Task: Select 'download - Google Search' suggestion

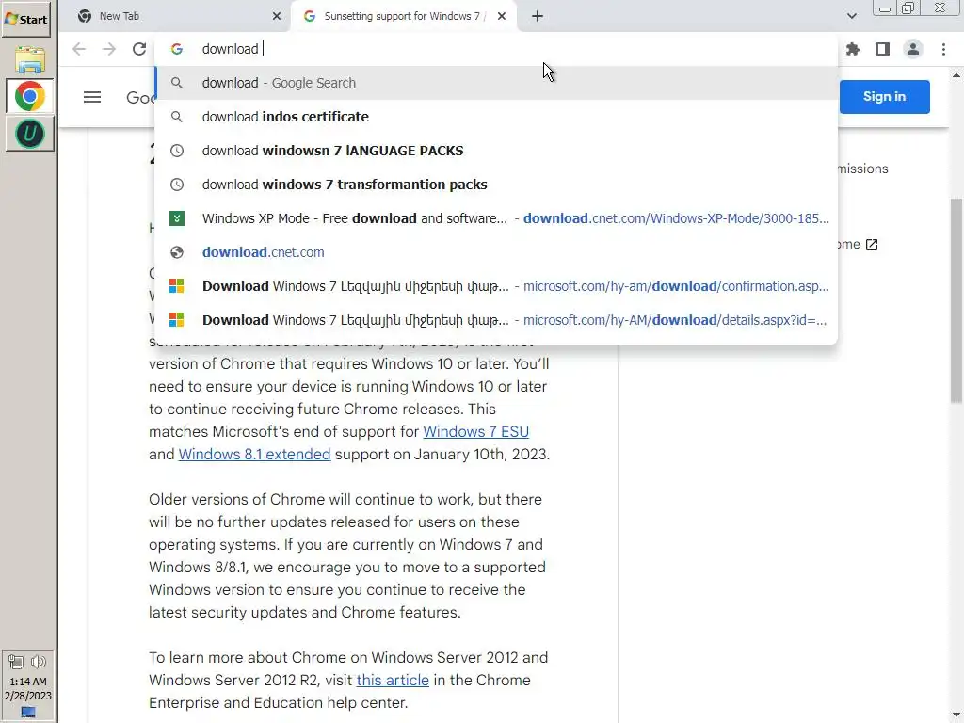Action: (496, 83)
